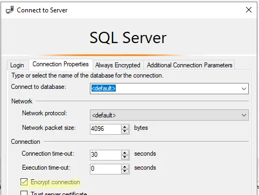Decrease network packet size with down arrow

pos(125,131)
